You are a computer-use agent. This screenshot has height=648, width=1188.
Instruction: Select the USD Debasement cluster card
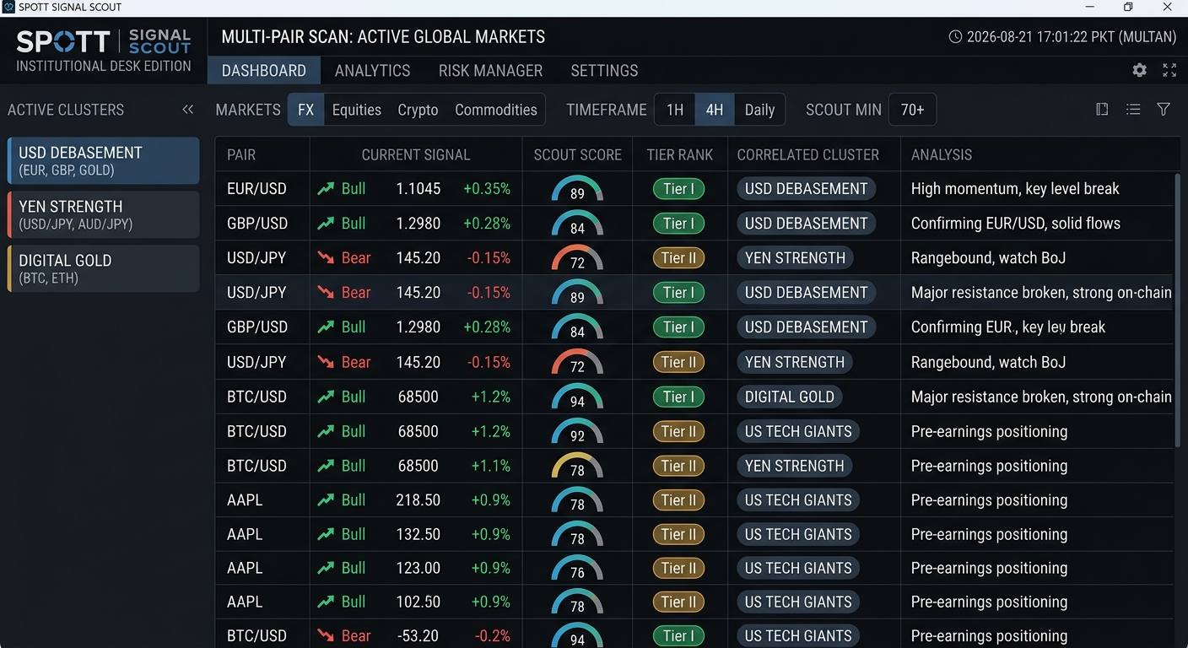coord(104,160)
